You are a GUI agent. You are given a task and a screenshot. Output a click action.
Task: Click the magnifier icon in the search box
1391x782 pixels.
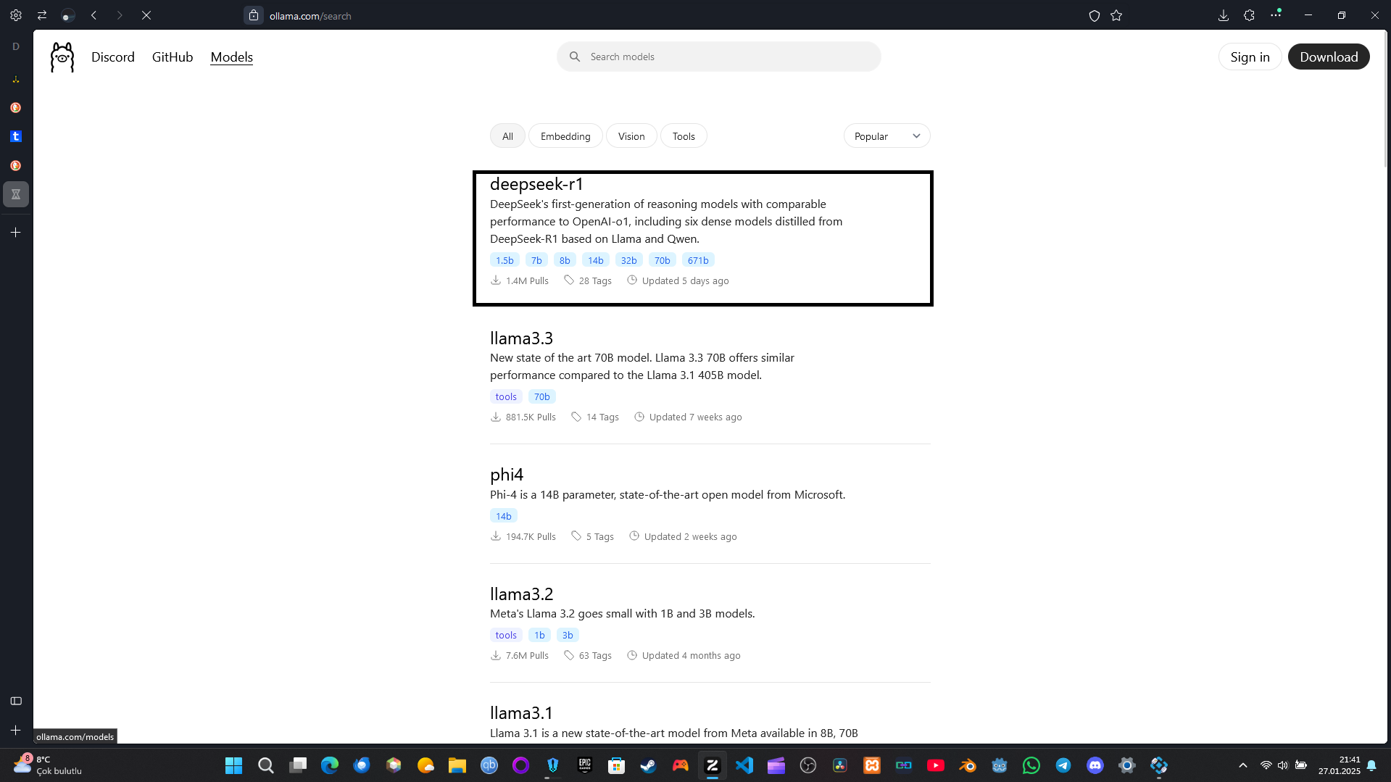(x=575, y=57)
